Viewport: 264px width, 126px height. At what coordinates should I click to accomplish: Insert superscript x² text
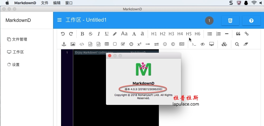pos(140,44)
